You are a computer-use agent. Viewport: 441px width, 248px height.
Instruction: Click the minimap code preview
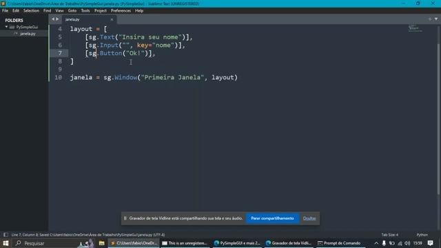(415, 28)
